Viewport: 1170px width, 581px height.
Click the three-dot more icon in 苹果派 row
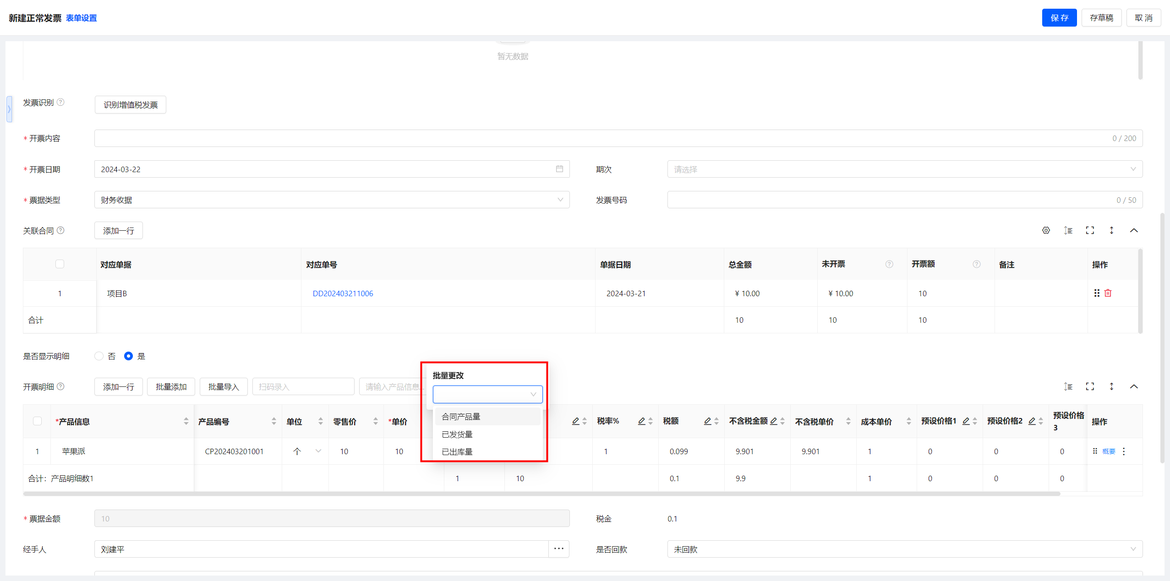click(x=1124, y=451)
